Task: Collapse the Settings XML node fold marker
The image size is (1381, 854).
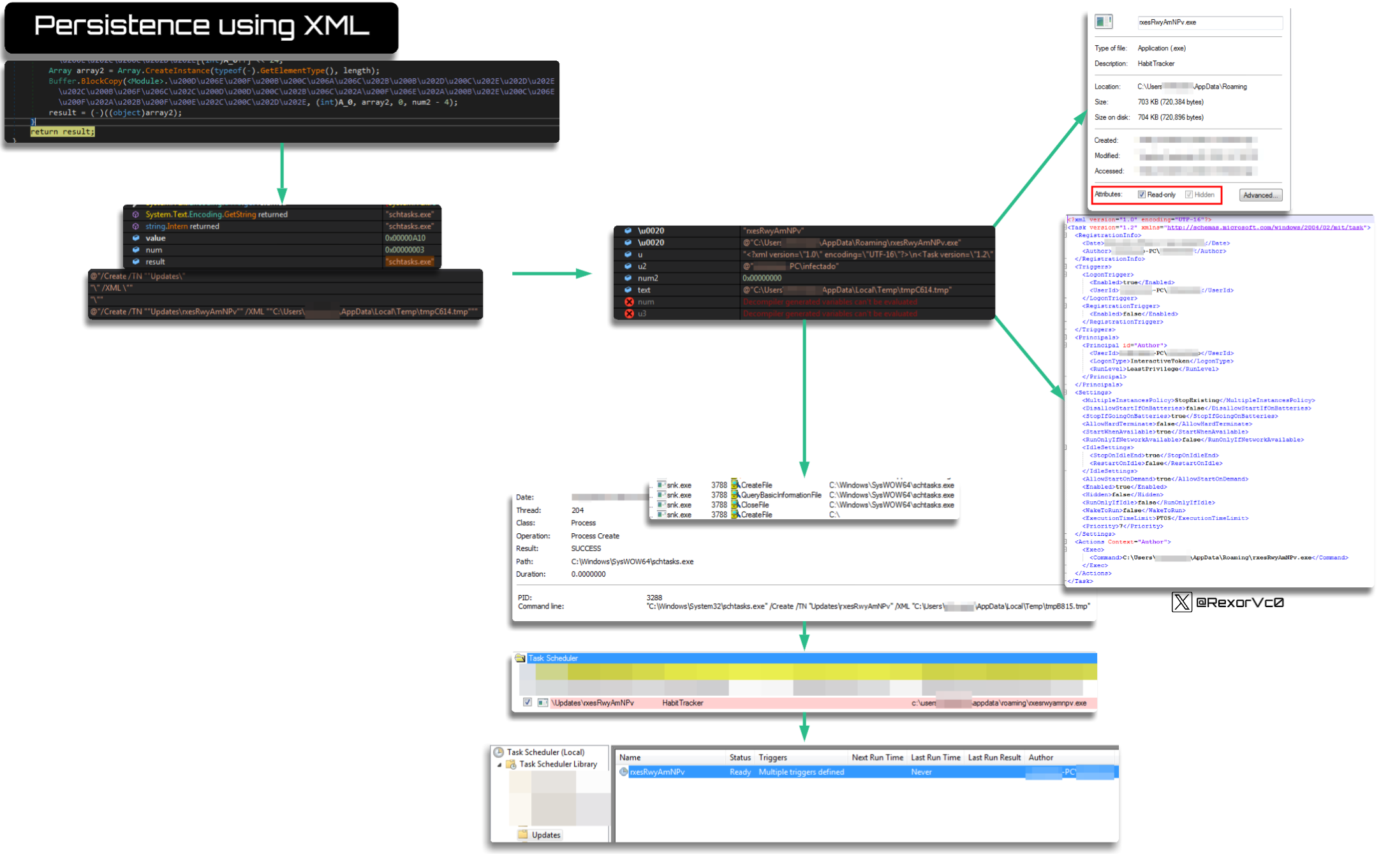Action: click(1065, 392)
